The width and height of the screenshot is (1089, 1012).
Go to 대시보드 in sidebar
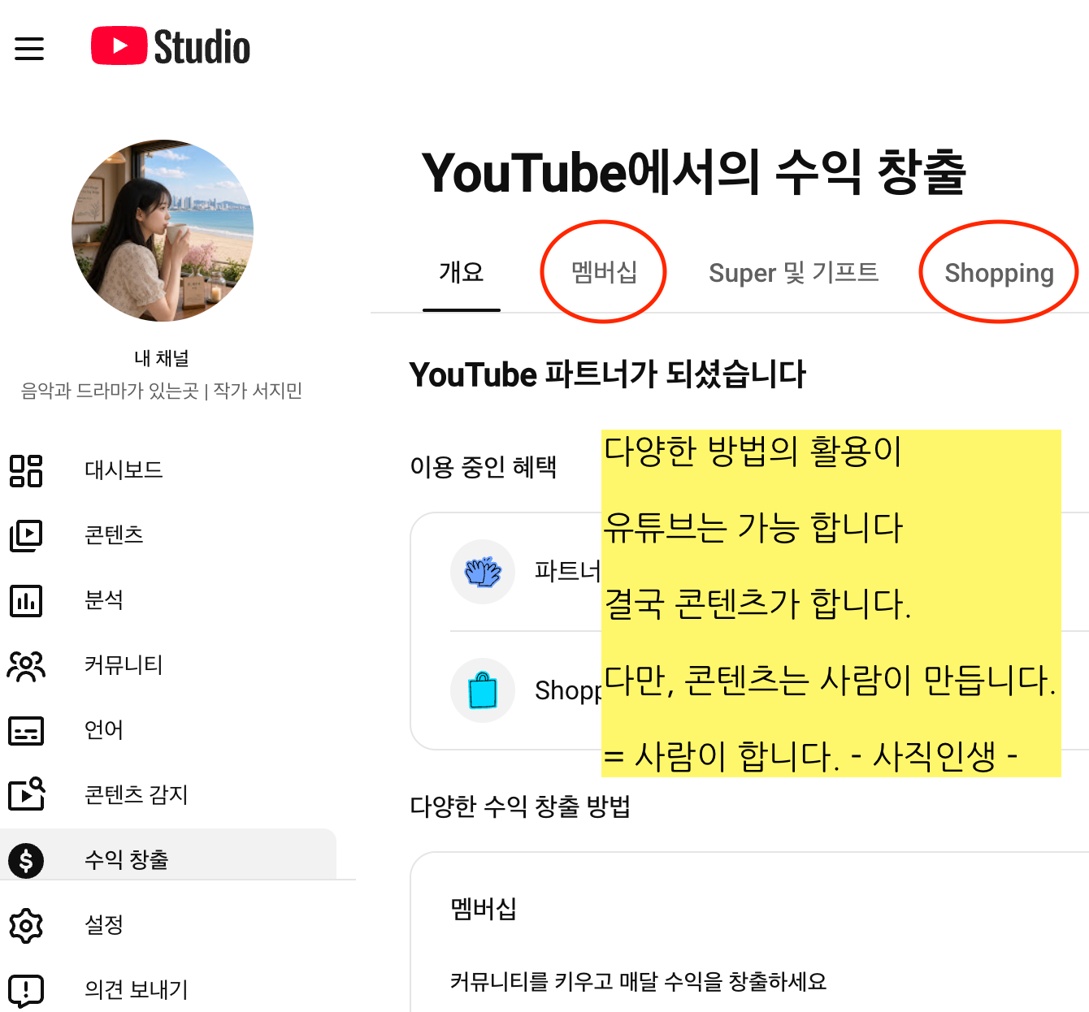pos(124,469)
